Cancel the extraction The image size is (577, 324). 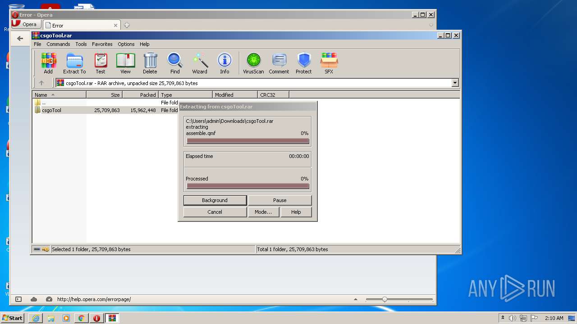click(x=215, y=212)
